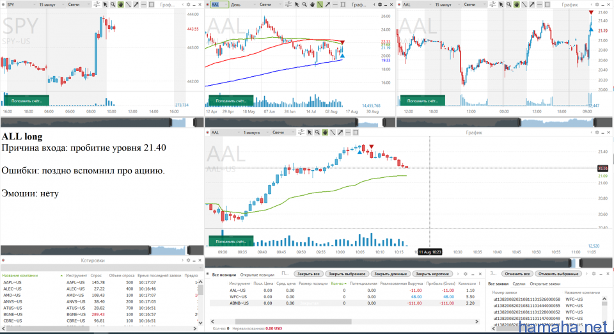Switch to 'Все заявки' tab
Screen dimensions: 614x334
point(498,284)
